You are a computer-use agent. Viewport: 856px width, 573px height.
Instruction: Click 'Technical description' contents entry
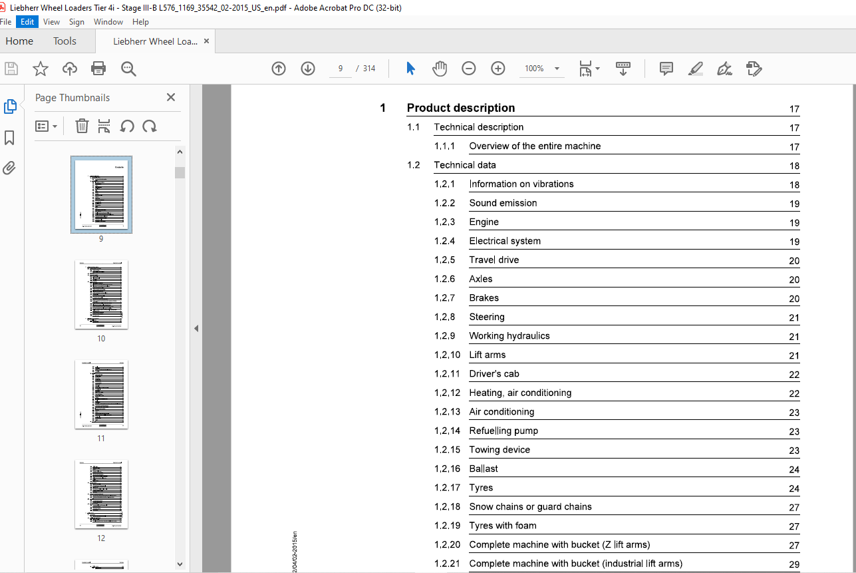click(x=478, y=127)
